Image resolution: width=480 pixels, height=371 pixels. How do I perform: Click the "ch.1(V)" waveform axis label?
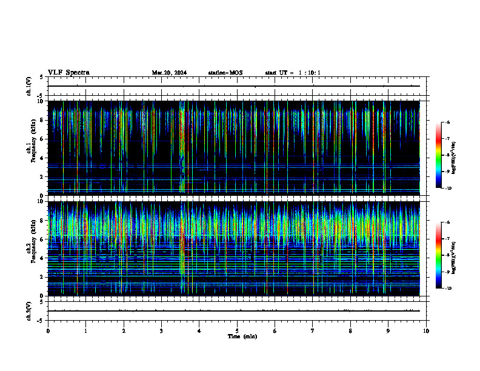[x=29, y=86]
